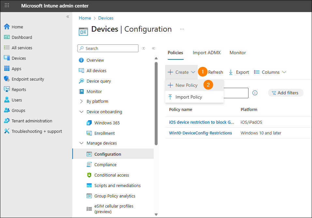Click the Add filters button
The width and height of the screenshot is (312, 218).
[x=285, y=93]
